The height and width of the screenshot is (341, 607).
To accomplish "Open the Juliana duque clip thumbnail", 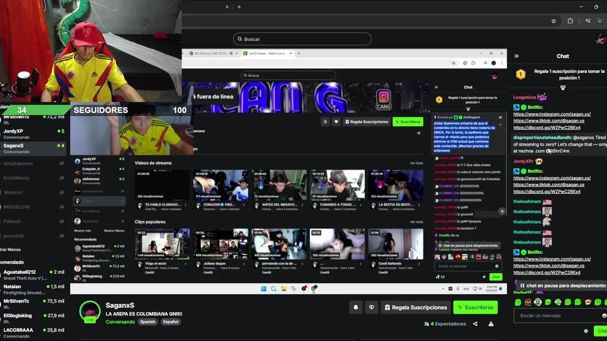I will (221, 244).
